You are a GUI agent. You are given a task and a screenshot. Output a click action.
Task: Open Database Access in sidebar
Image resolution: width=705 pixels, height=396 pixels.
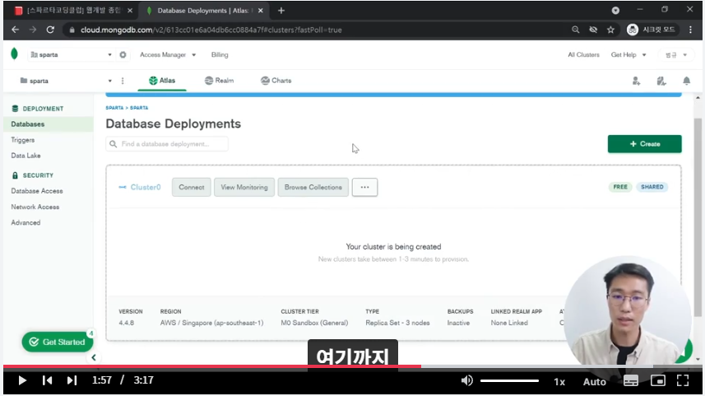pos(37,191)
